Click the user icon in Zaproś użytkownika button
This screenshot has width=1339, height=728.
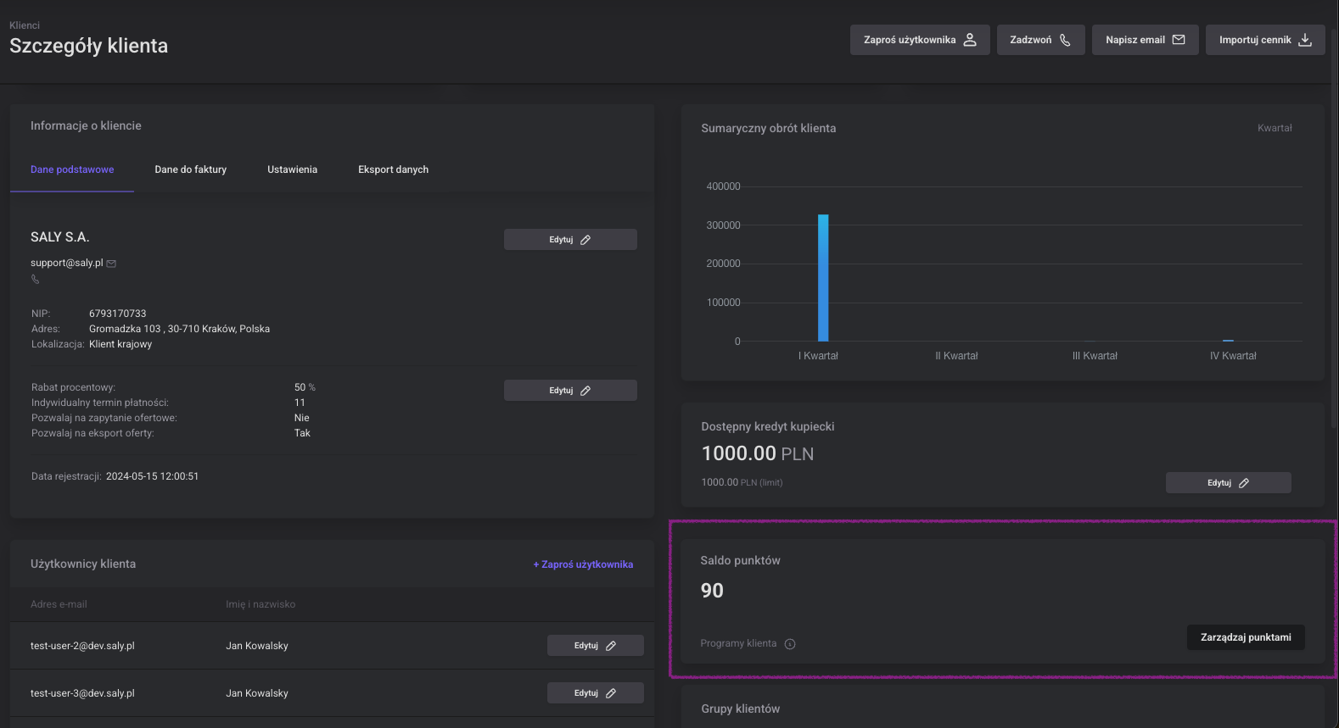click(970, 40)
